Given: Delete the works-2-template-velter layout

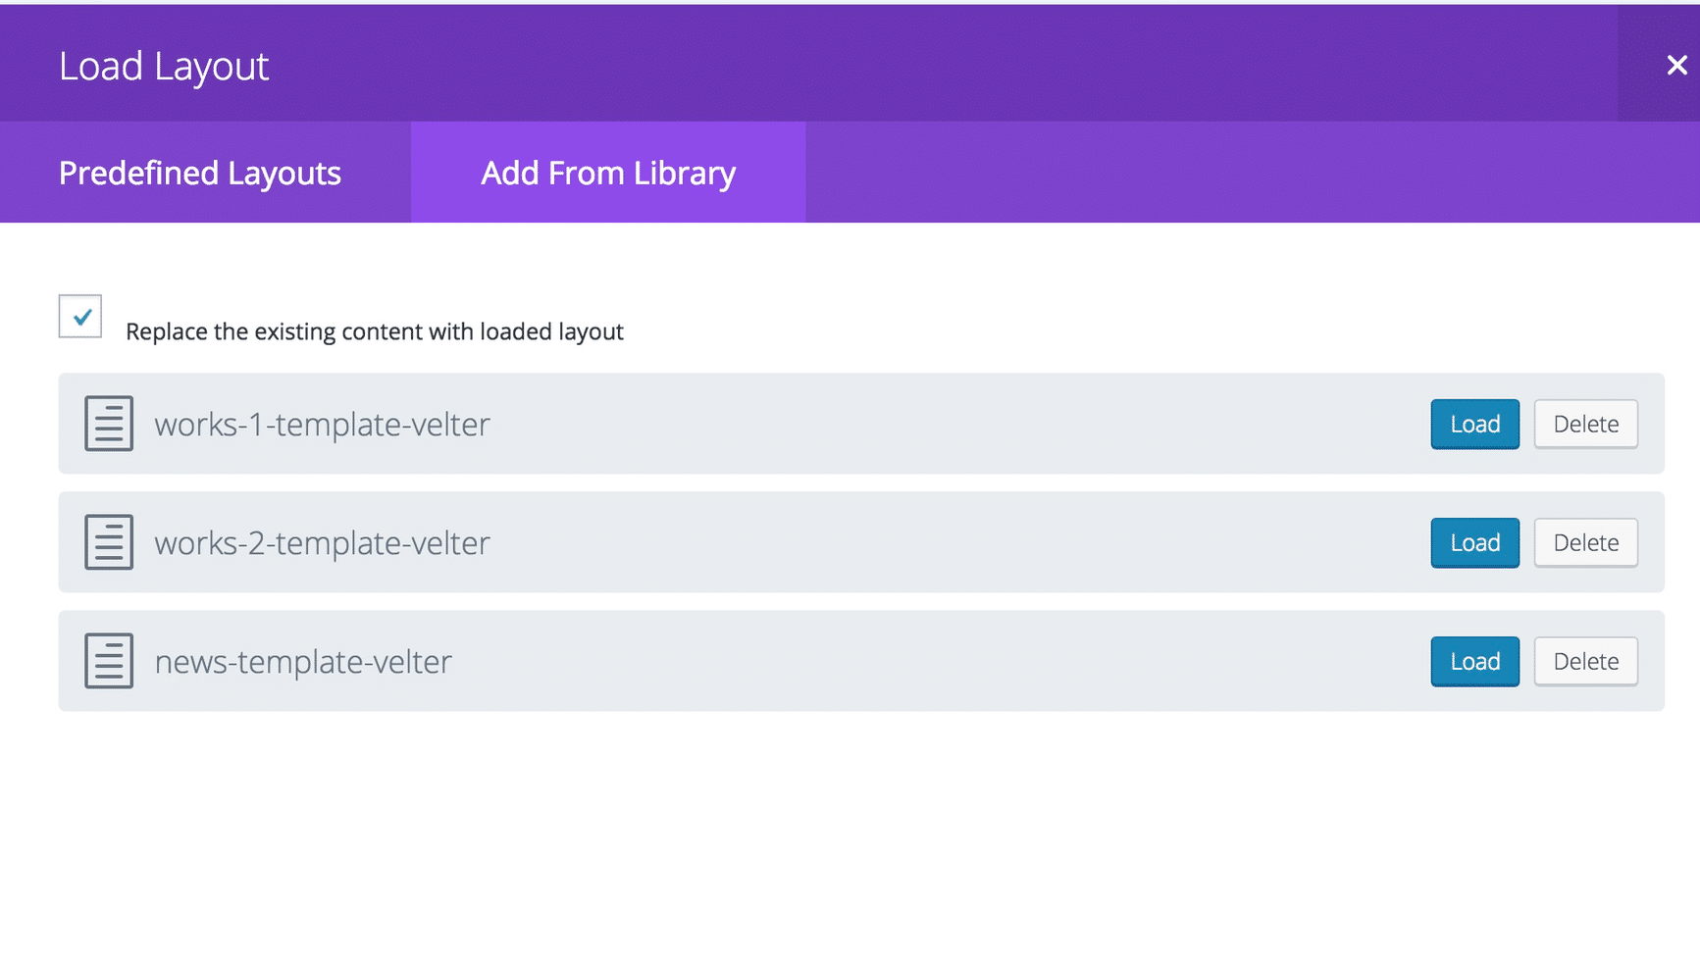Looking at the screenshot, I should coord(1585,542).
